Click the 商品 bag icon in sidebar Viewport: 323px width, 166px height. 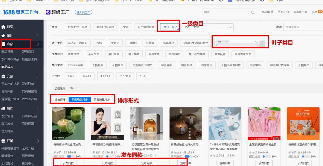click(3, 44)
